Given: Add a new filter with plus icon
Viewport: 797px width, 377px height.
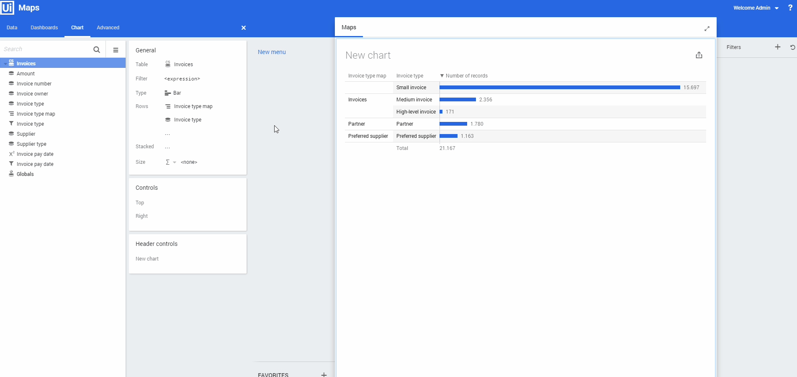Looking at the screenshot, I should (777, 47).
